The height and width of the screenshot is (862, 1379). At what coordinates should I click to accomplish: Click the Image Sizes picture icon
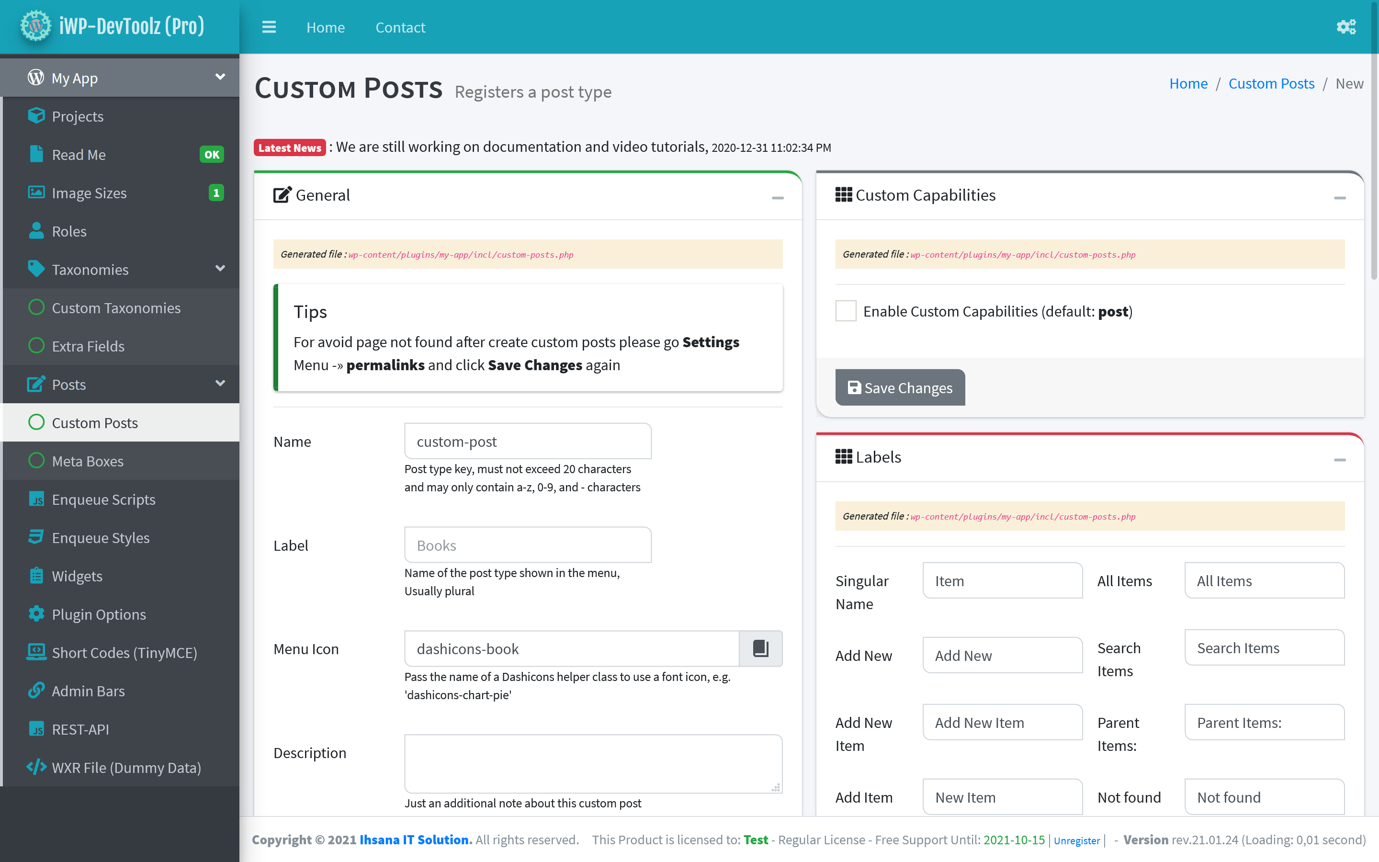pyautogui.click(x=36, y=192)
